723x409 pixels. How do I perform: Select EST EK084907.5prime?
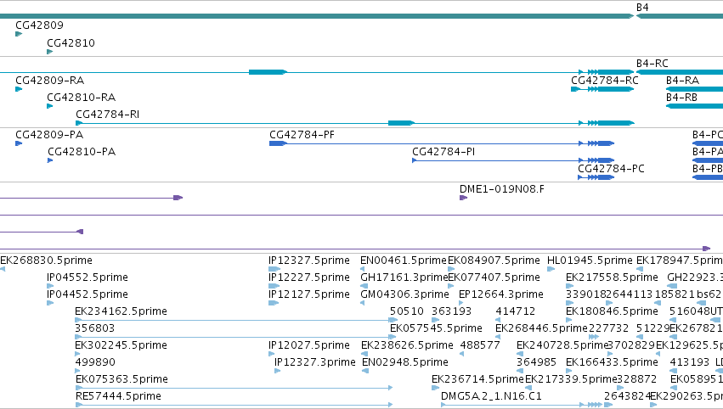click(x=494, y=261)
